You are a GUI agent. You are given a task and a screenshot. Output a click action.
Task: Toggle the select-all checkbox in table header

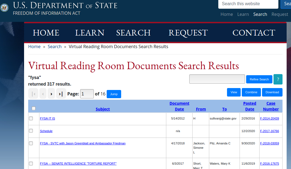34,108
